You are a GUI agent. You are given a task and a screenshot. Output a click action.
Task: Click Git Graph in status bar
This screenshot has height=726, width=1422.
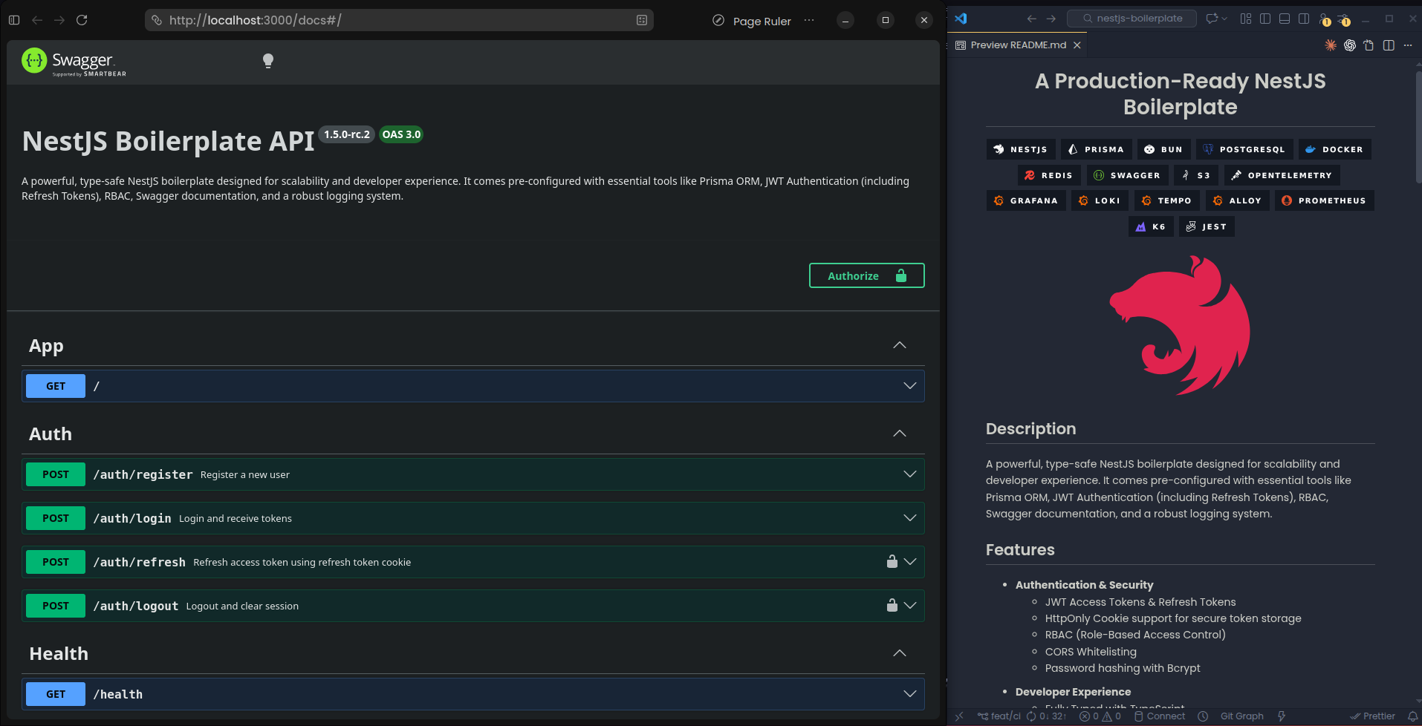pyautogui.click(x=1241, y=716)
